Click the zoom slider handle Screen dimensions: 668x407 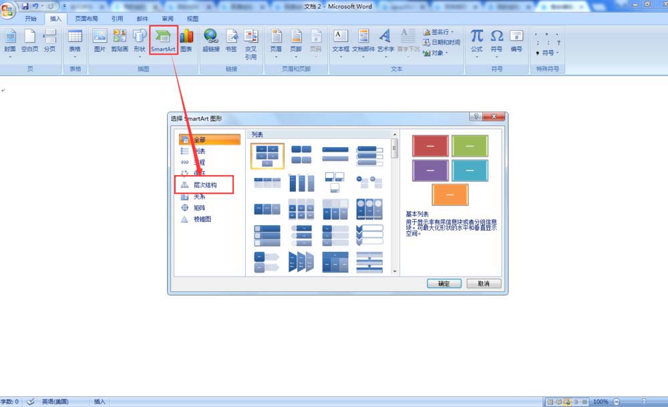click(644, 402)
